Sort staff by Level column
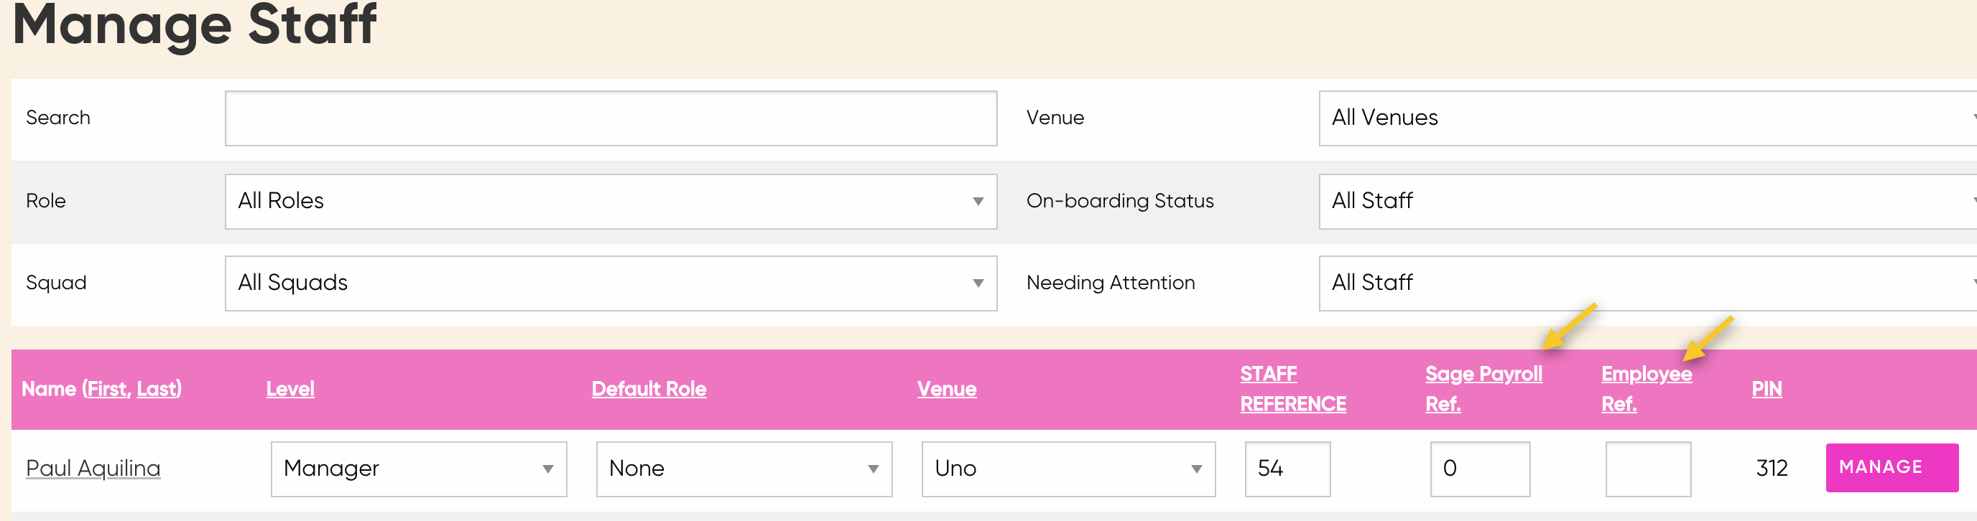The width and height of the screenshot is (1977, 521). point(290,389)
